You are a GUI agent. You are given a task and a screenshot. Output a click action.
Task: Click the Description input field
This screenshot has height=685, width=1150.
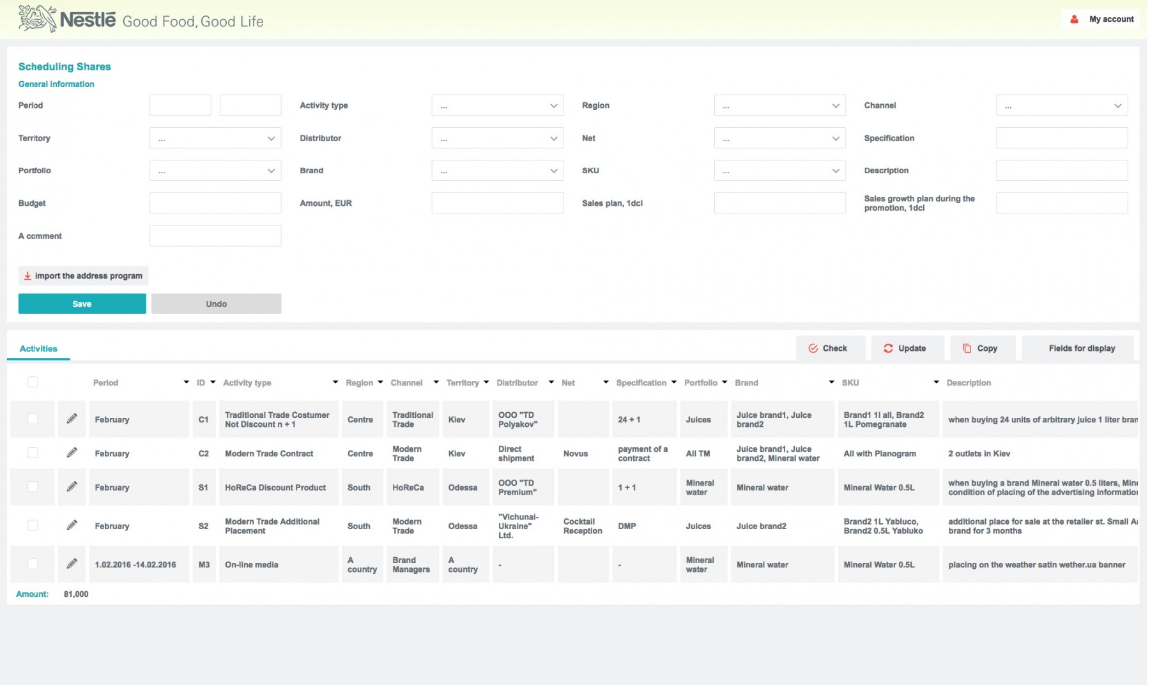click(1062, 171)
